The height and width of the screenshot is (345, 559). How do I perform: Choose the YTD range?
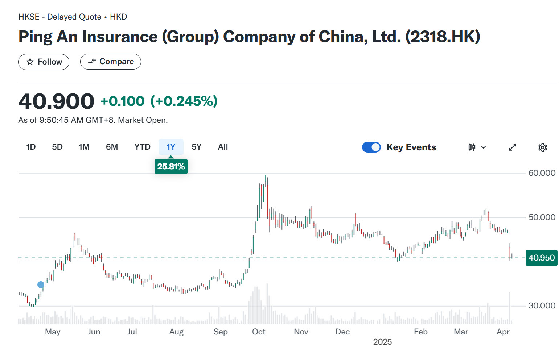(x=142, y=147)
